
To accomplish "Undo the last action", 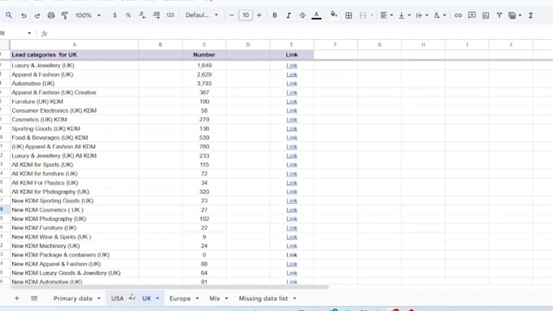I will pyautogui.click(x=24, y=15).
